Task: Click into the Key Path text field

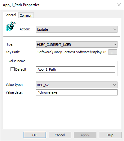Action: (x=72, y=52)
